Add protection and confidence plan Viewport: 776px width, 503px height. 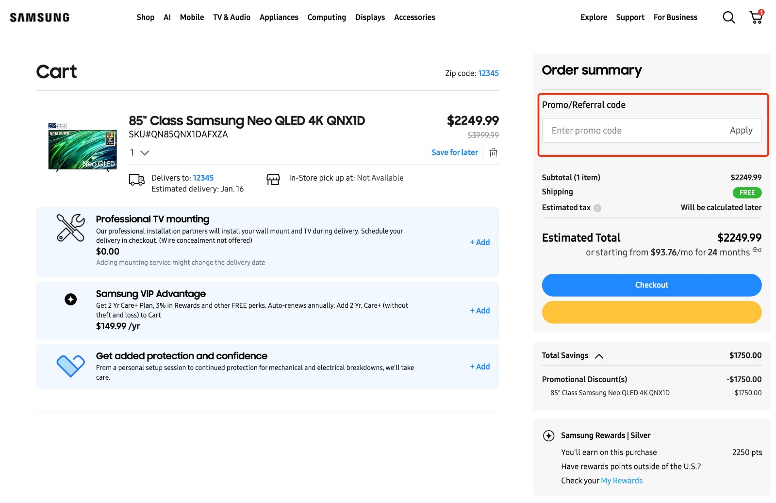(479, 367)
